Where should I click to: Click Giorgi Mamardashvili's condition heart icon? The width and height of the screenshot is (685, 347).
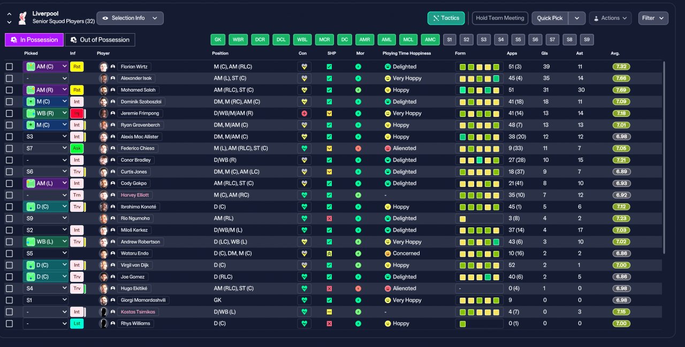(305, 300)
